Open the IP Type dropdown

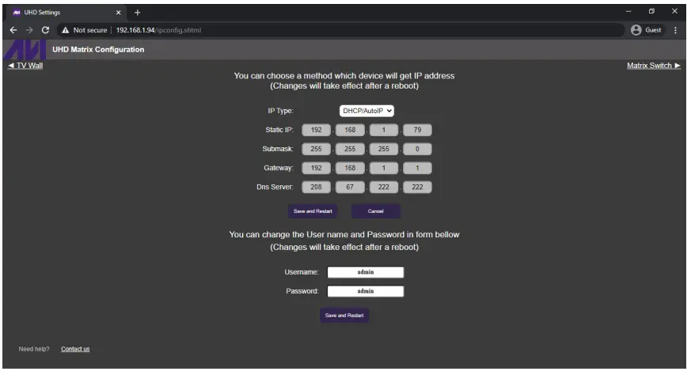click(366, 111)
